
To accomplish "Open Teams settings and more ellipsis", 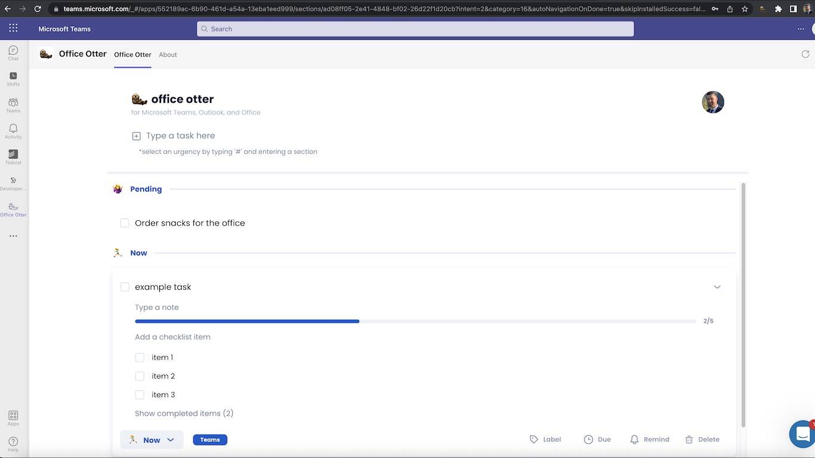I will pos(801,29).
